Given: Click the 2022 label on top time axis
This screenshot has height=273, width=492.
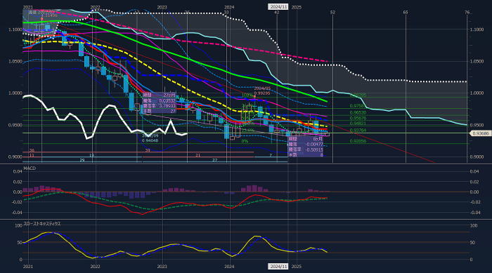Looking at the screenshot, I should [x=95, y=7].
